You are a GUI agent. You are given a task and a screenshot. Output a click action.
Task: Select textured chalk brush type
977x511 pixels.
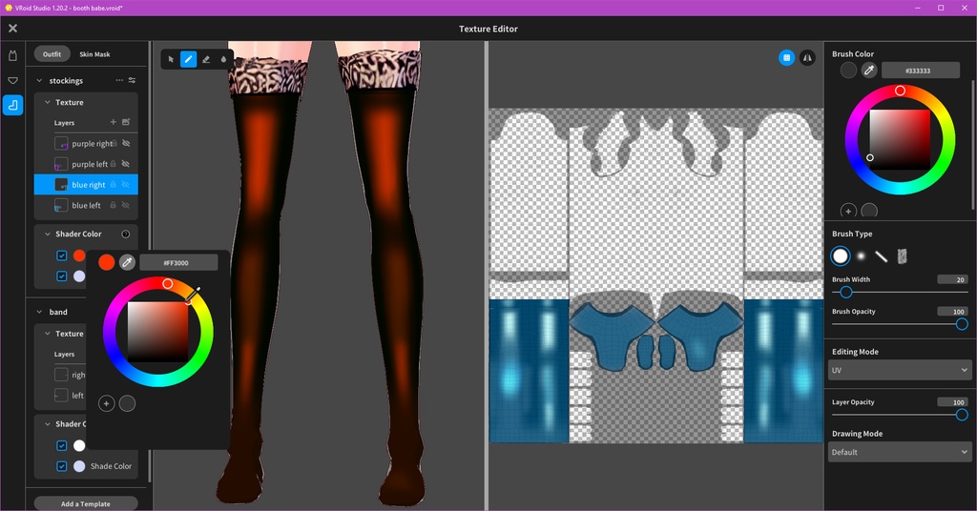click(x=902, y=255)
